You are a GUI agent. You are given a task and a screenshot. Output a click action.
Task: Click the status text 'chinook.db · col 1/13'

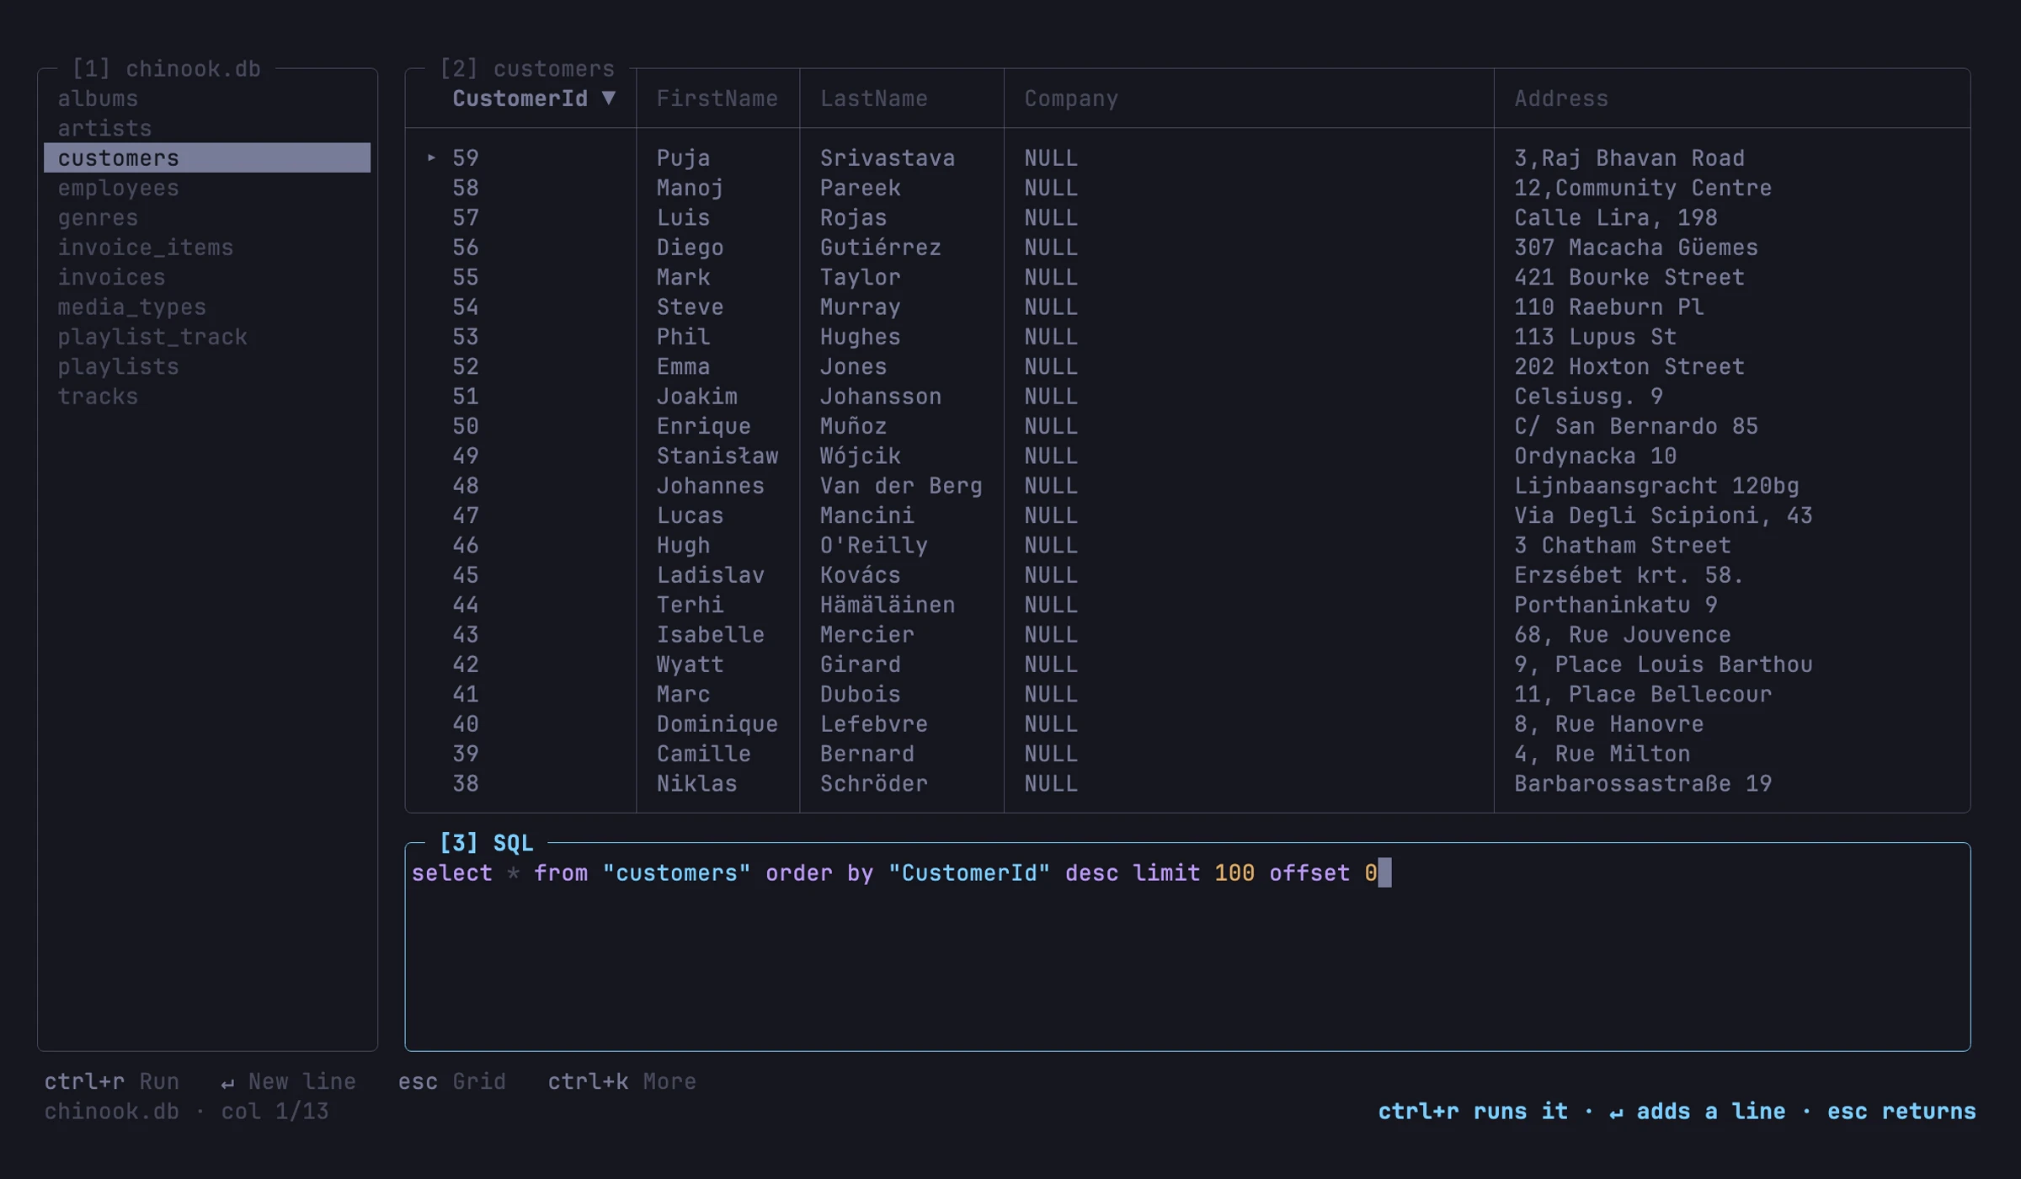(186, 1111)
